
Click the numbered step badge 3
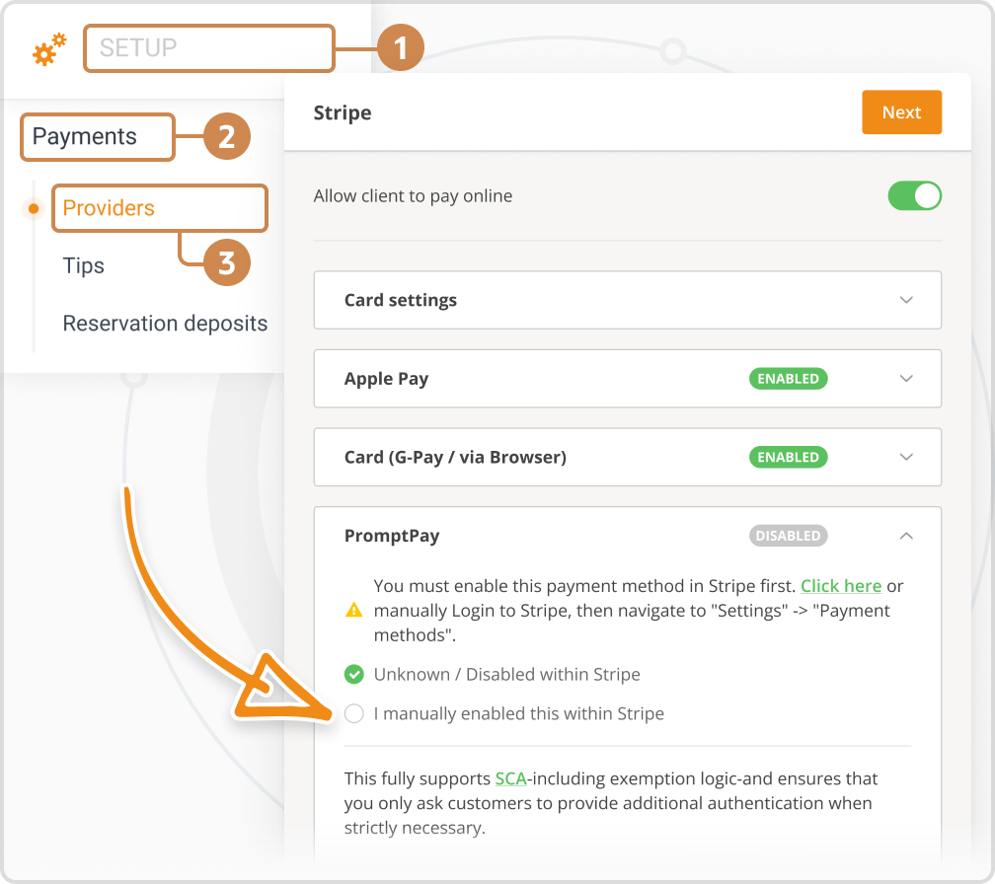225,262
